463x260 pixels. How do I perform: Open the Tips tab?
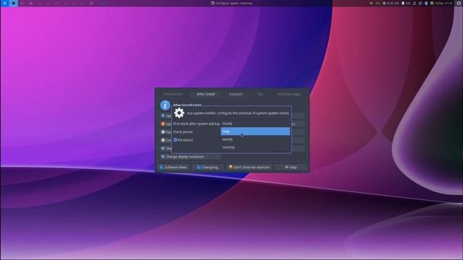(x=260, y=94)
